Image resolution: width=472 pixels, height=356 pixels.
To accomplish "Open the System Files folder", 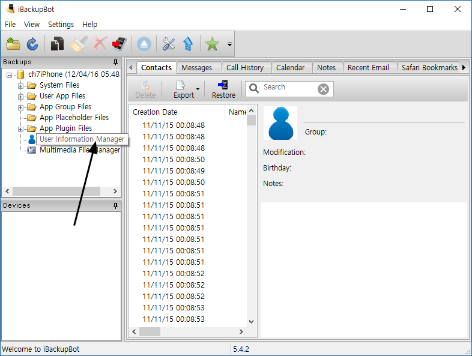I will (x=59, y=85).
